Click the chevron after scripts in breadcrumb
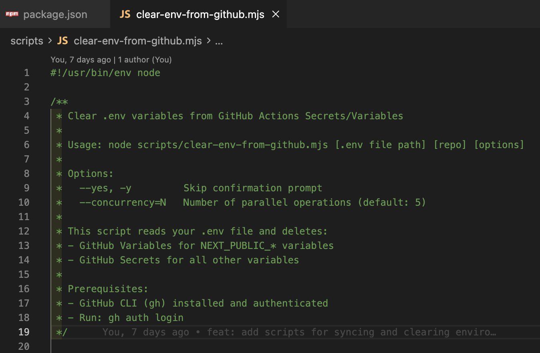540x353 pixels. [50, 41]
